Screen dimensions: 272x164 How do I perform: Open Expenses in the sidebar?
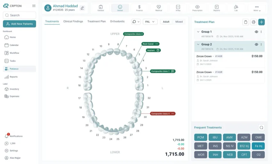[x=19, y=96]
